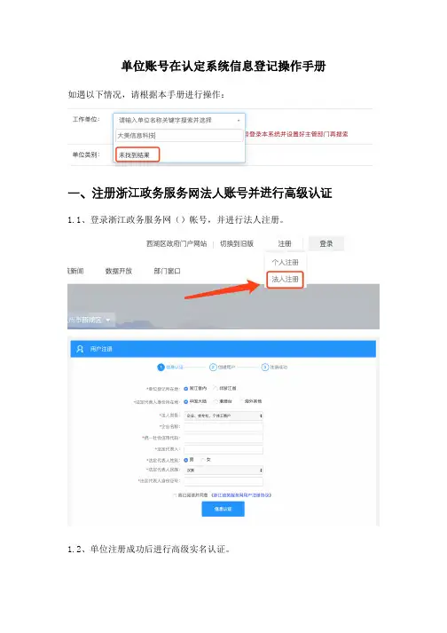Open the 法人类型 dropdown
Image resolution: width=447 pixels, height=633 pixels.
pos(223,415)
